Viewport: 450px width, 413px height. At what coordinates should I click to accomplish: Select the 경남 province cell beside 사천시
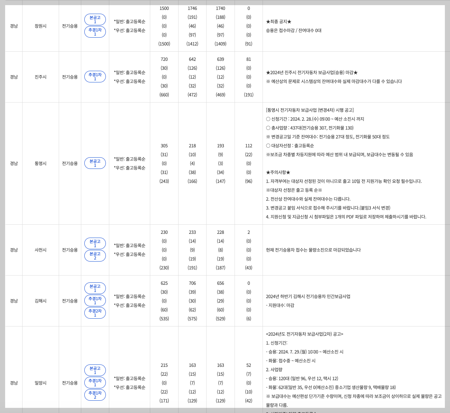[x=14, y=250]
